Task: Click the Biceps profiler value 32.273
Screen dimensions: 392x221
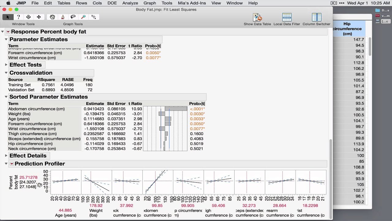Action: click(249, 205)
